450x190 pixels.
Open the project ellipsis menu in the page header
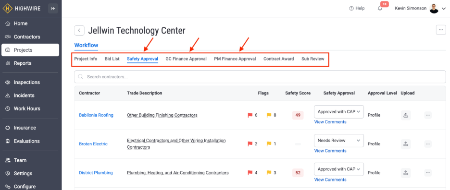click(x=441, y=30)
